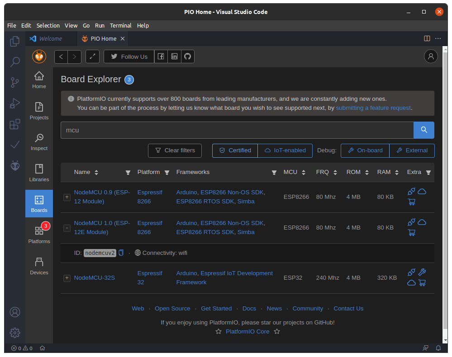Open Run and Debug view

14,103
